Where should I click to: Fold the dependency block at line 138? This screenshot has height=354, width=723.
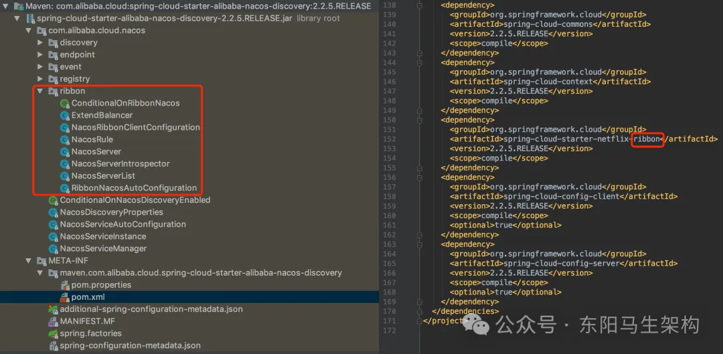coord(420,5)
